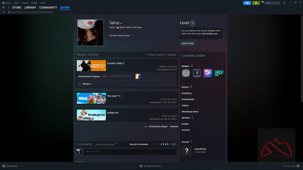Open the Friends menu in menu bar

(24, 3)
